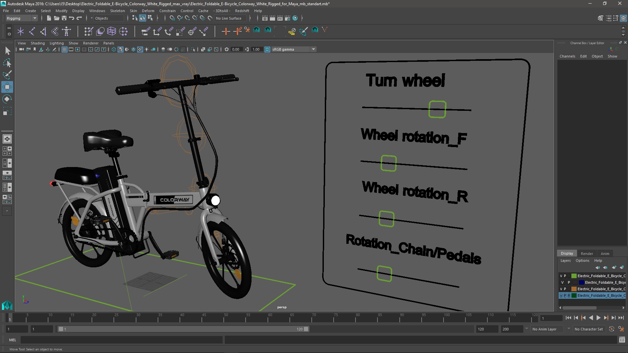Toggle use all lights viewport icon

pos(147,49)
